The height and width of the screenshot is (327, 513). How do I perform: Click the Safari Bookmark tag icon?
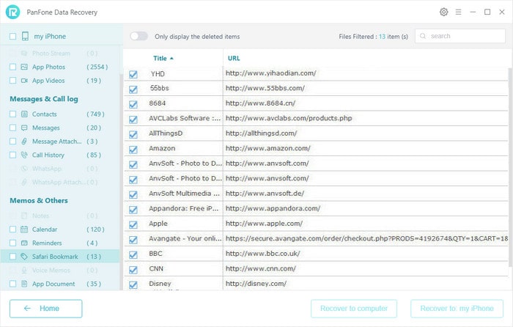[24, 257]
